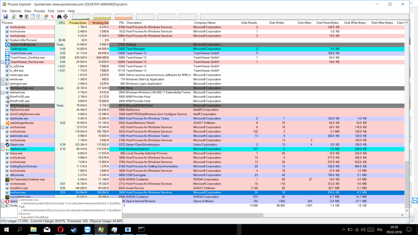The height and width of the screenshot is (235, 418).
Task: Open File Explorer from the taskbar
Action: click(33, 230)
